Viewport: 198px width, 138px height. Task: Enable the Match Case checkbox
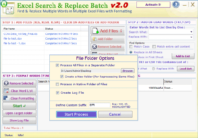(x=131, y=47)
